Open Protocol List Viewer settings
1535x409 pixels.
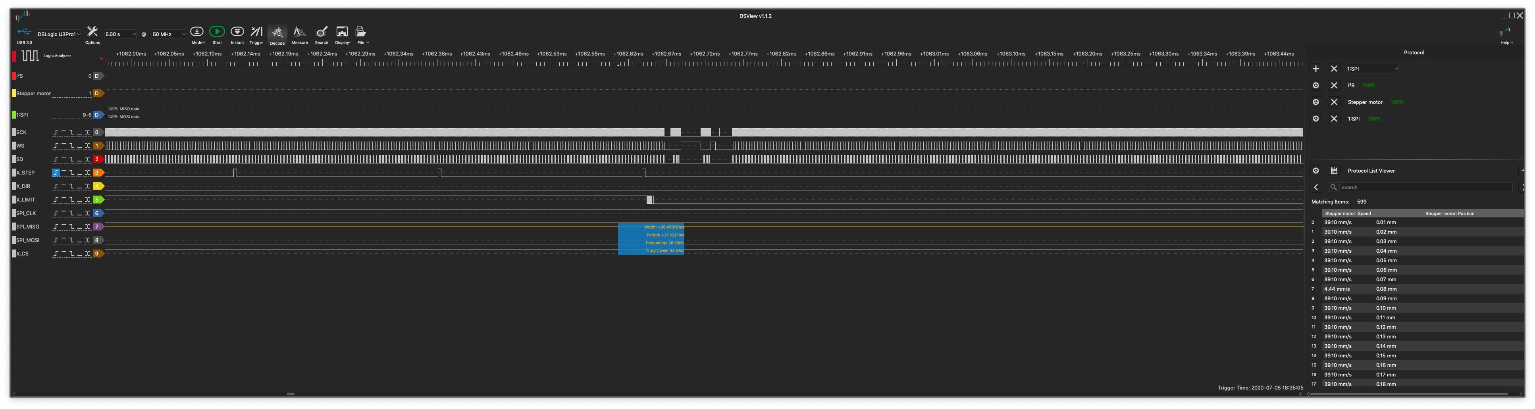coord(1316,171)
